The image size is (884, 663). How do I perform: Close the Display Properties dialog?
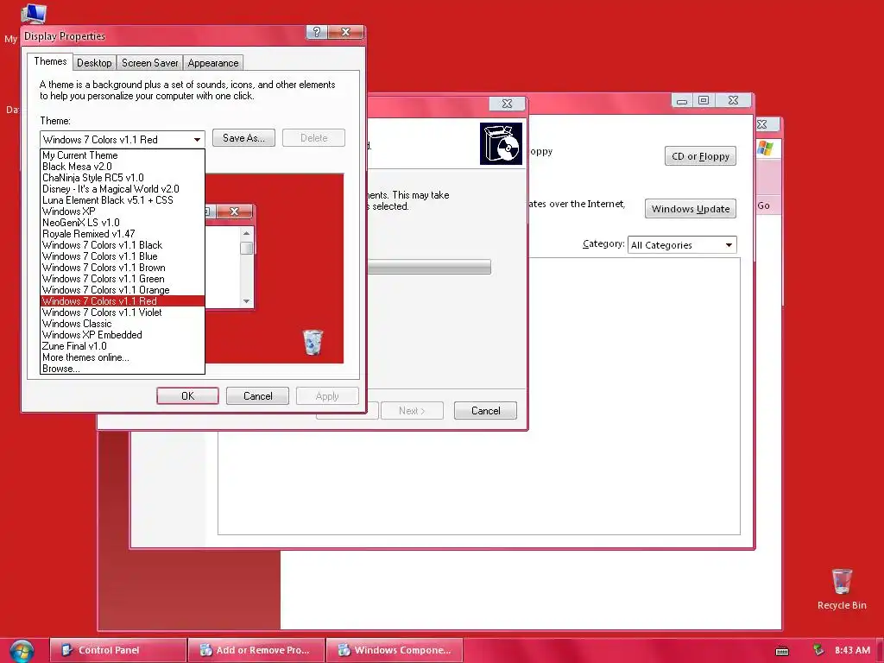click(346, 32)
